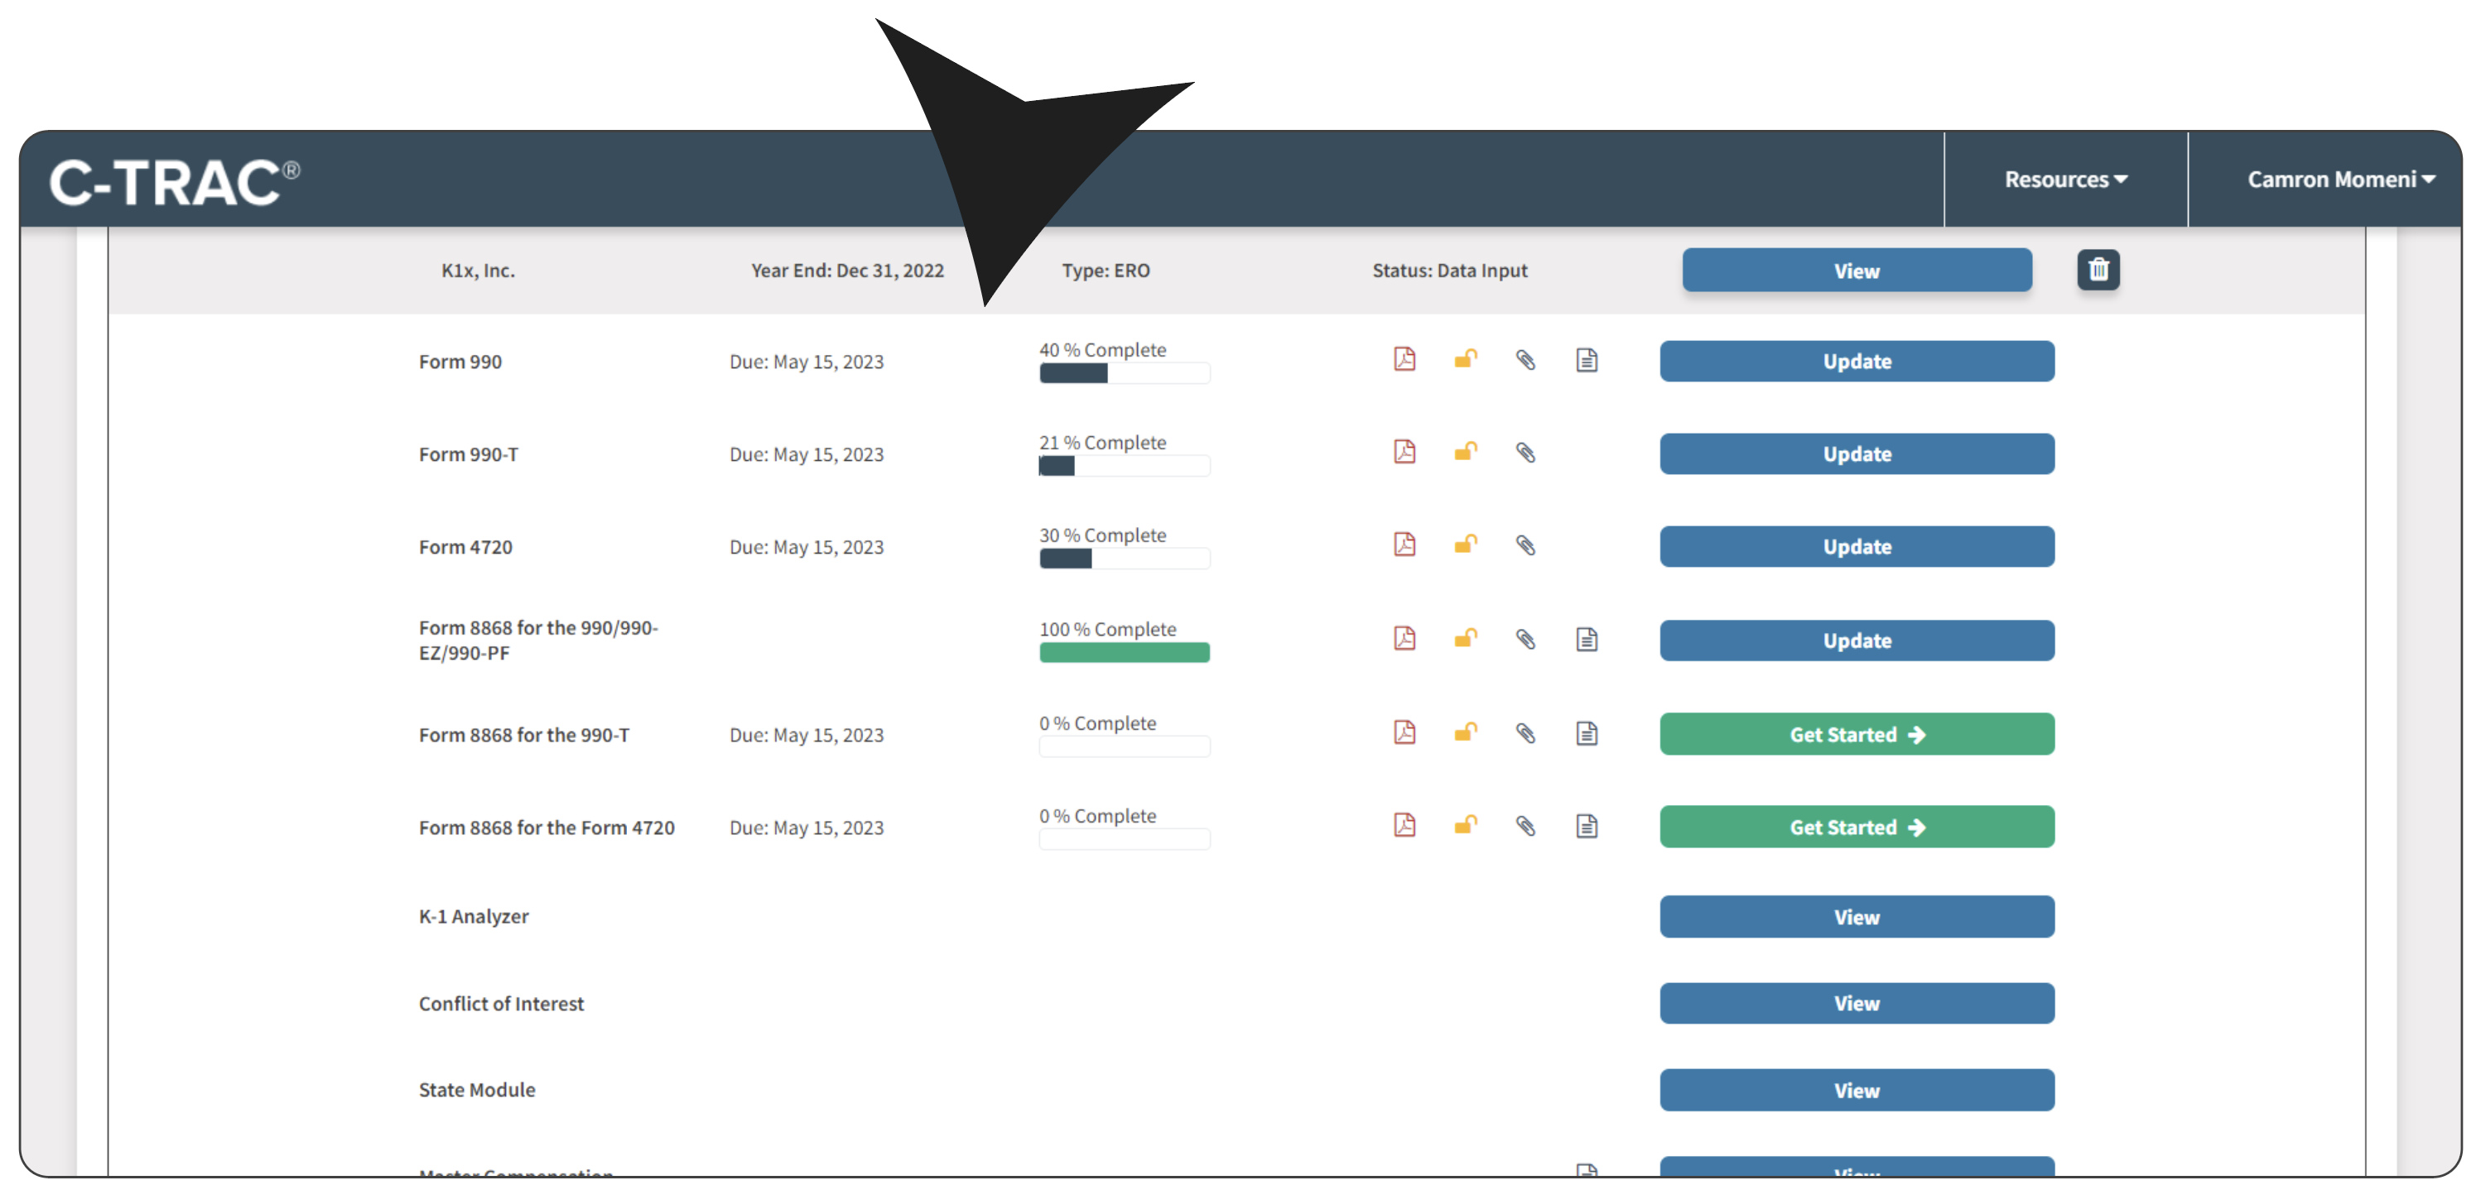Open the Camron Momeni user dropdown
2476x1185 pixels.
tap(2340, 180)
